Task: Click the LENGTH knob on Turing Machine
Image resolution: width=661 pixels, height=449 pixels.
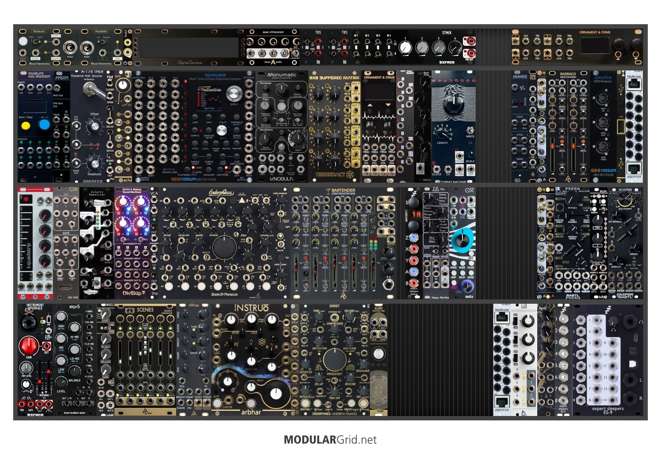Action: pos(442,133)
